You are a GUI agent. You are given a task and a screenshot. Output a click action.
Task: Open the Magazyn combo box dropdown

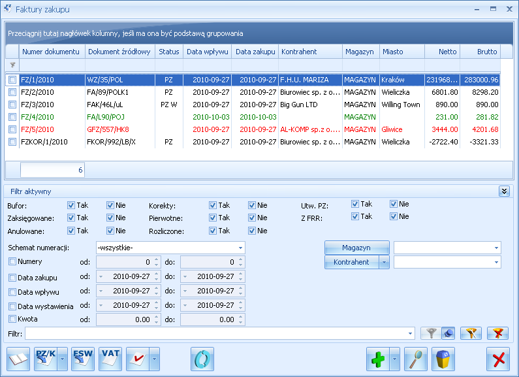(x=496, y=248)
